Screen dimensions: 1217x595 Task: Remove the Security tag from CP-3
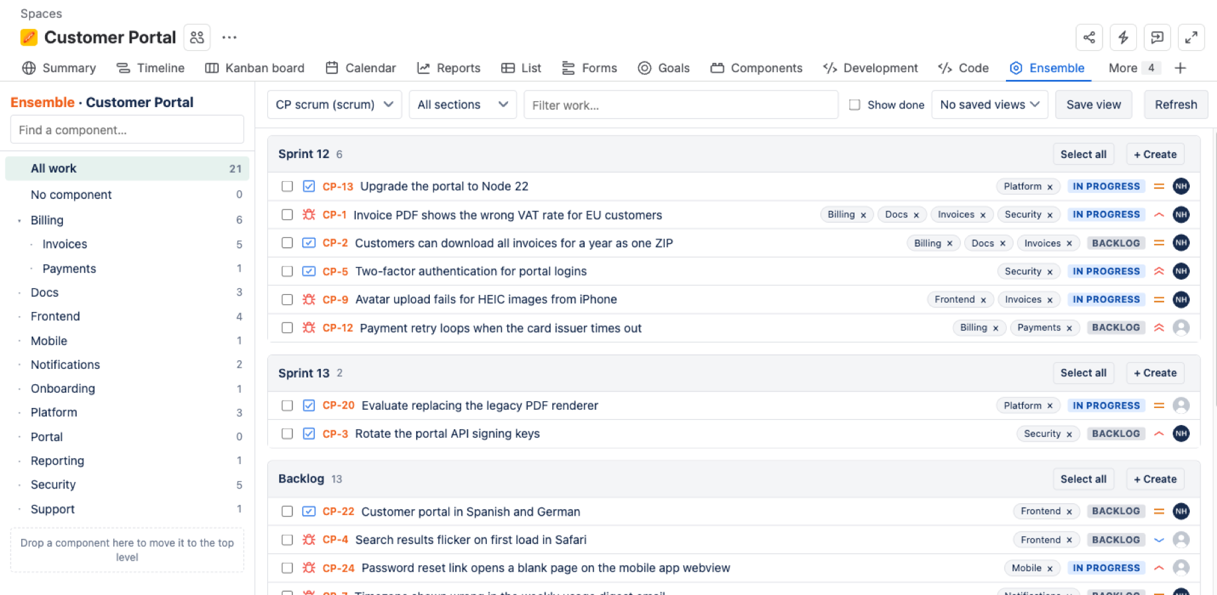1070,434
